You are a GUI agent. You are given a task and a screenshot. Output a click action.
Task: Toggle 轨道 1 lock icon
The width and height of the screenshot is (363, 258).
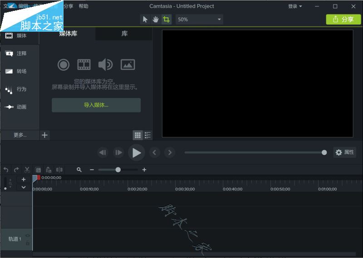point(28,243)
